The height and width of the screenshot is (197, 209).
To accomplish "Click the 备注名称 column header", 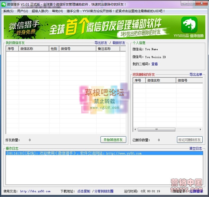I will 108,49.
